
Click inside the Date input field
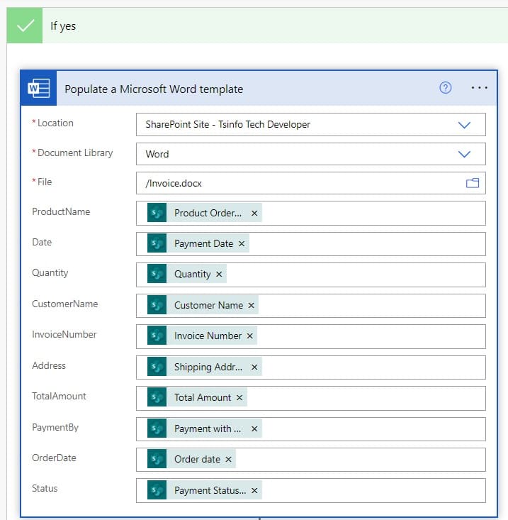tap(310, 244)
